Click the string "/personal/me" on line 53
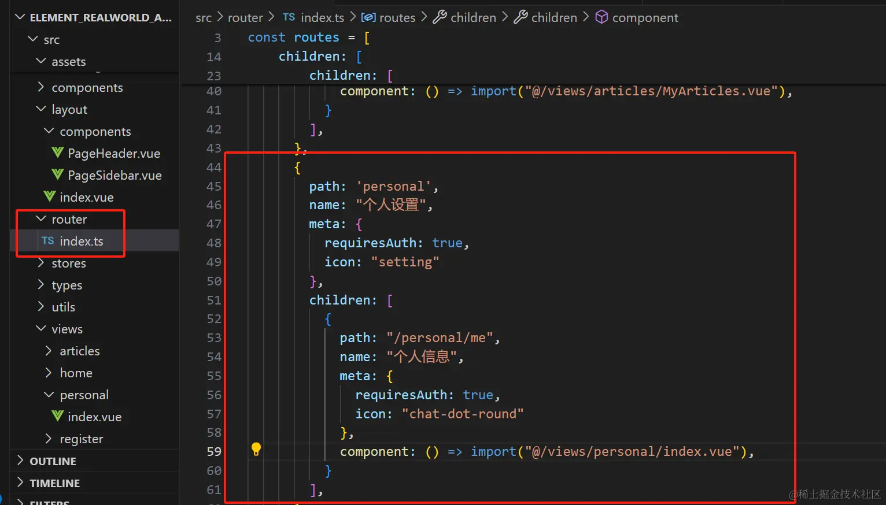886x505 pixels. (x=440, y=338)
